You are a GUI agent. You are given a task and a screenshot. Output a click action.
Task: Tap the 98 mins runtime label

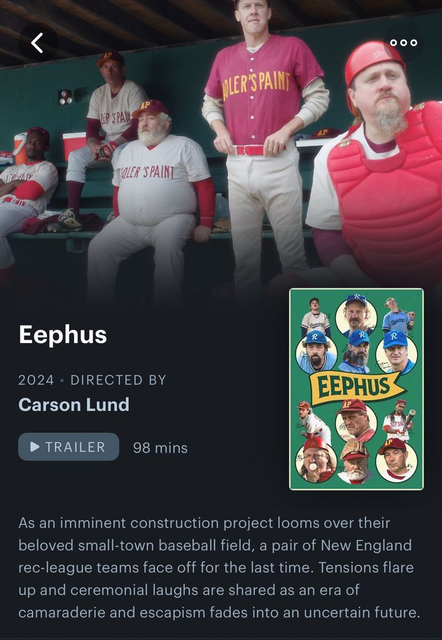point(161,448)
